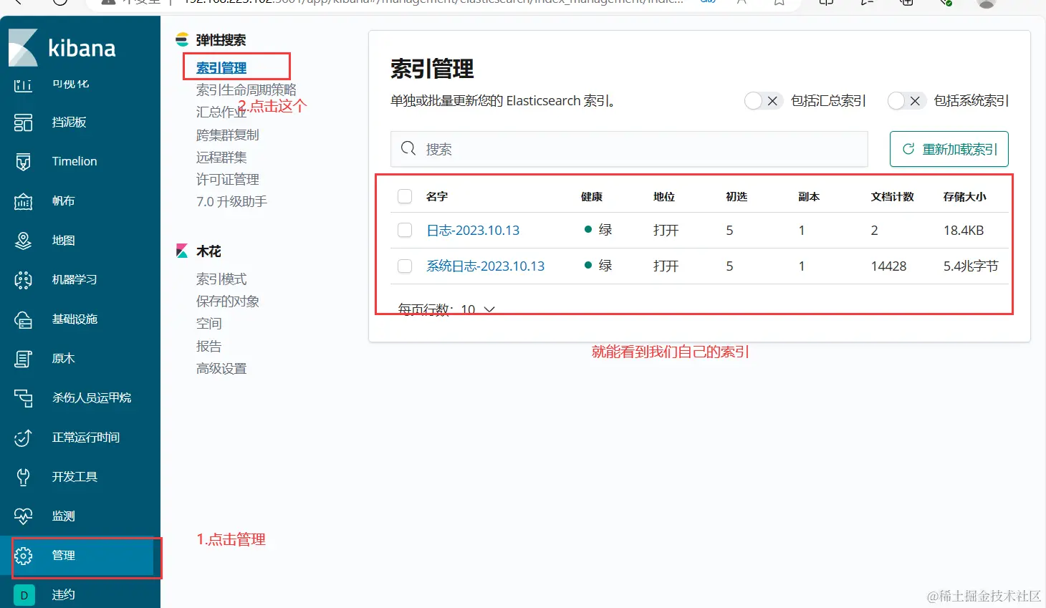
Task: Open the 系统日志-2023.10.13 index link
Action: [486, 266]
